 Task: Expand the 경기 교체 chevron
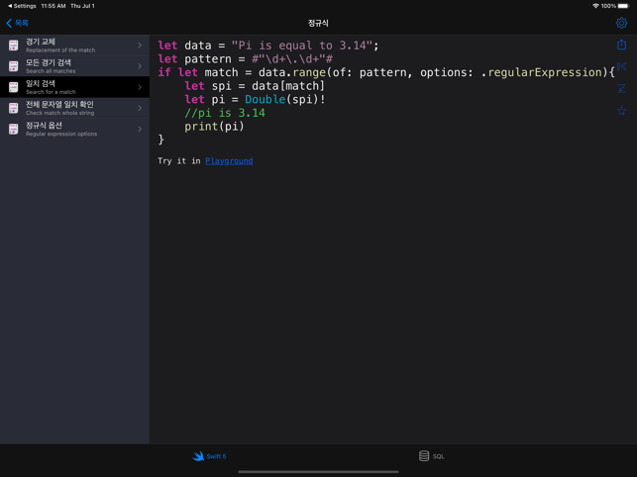tap(140, 46)
